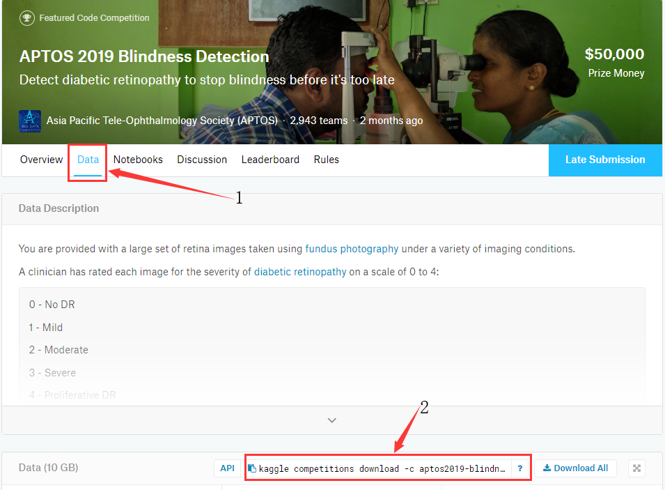The height and width of the screenshot is (490, 665).
Task: Click the 'Data (10 GB)' heading
Action: [x=48, y=468]
